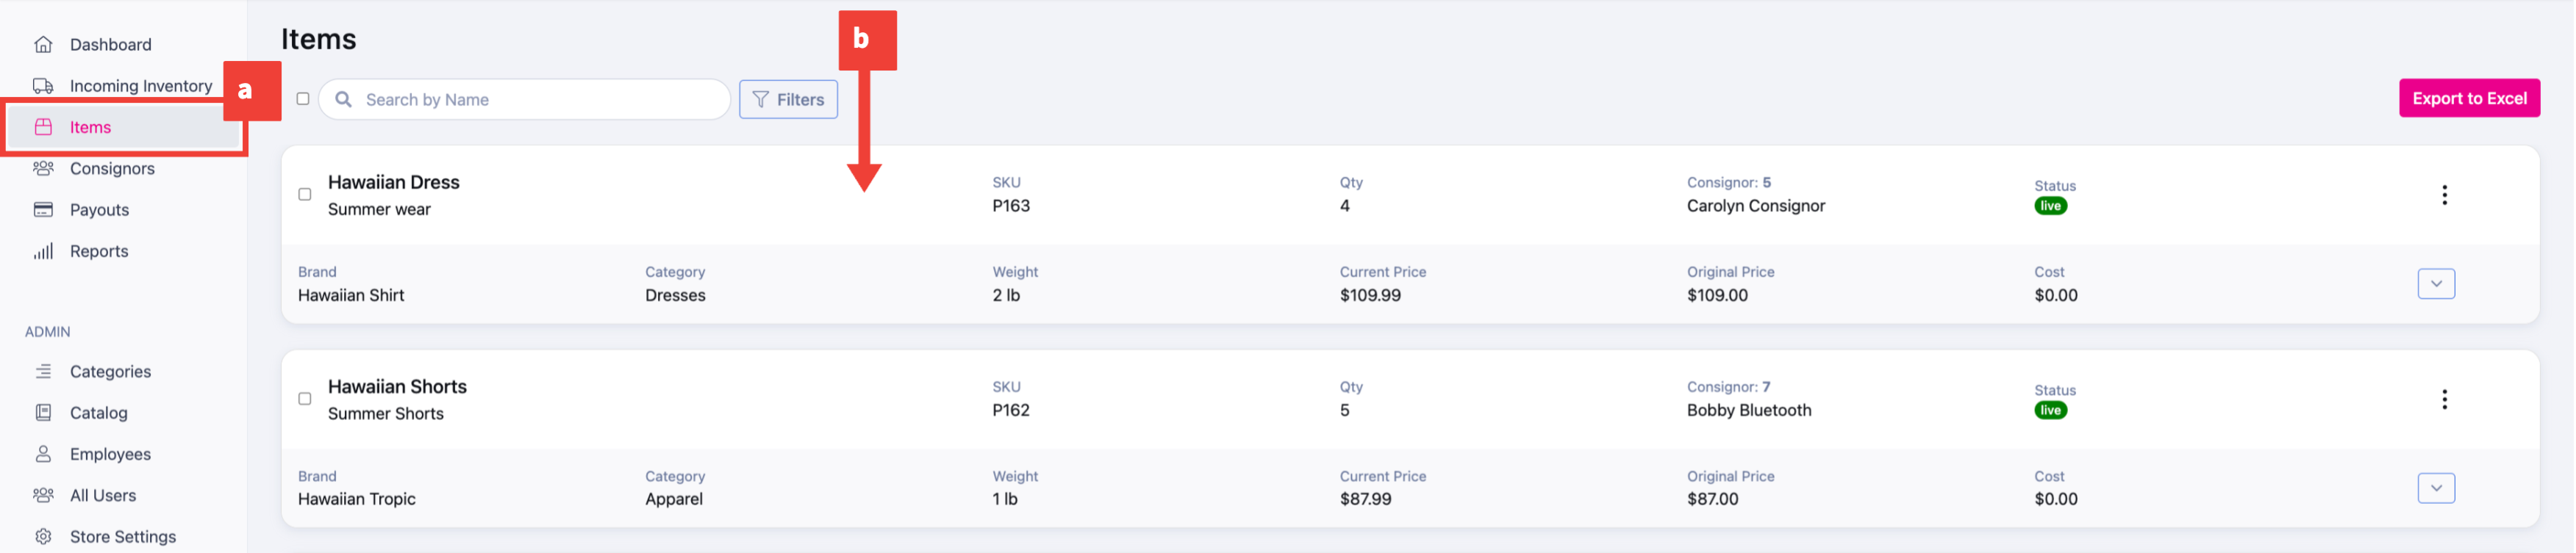Click the Consignors people icon
Viewport: 2576px width, 553px height.
tap(43, 167)
